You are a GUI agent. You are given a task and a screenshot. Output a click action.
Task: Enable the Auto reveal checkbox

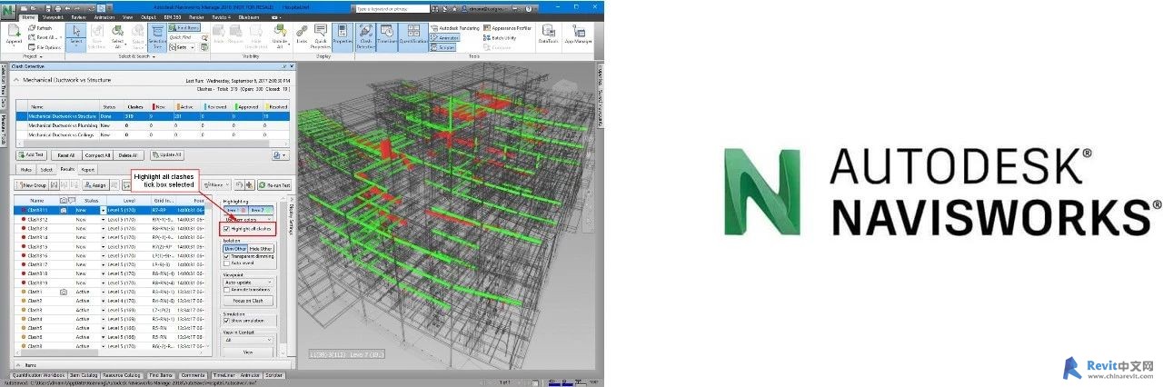click(227, 264)
